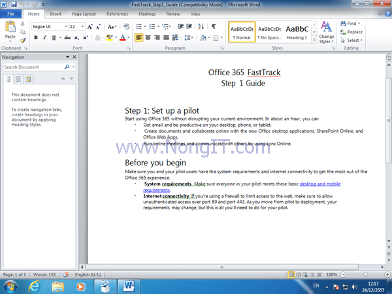Clear formatting with eraser icon
This screenshot has width=392, height=294.
[x=126, y=27]
